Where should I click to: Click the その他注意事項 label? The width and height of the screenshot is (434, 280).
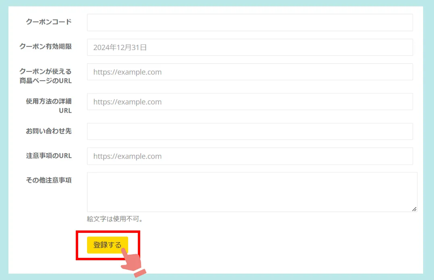pos(49,180)
